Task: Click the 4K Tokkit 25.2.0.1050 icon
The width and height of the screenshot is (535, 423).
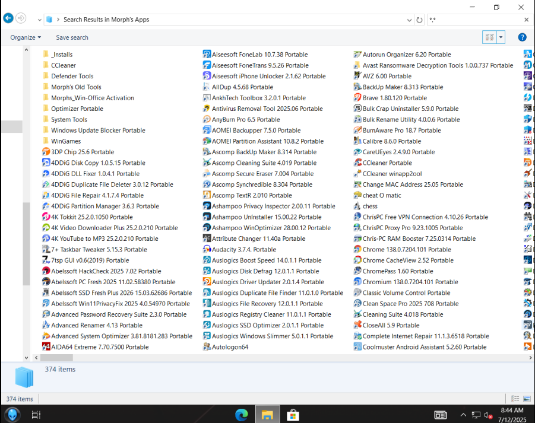Action: [46, 217]
